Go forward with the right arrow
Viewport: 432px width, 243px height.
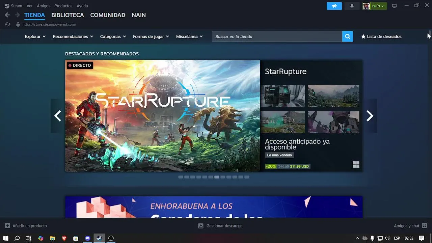point(17,15)
